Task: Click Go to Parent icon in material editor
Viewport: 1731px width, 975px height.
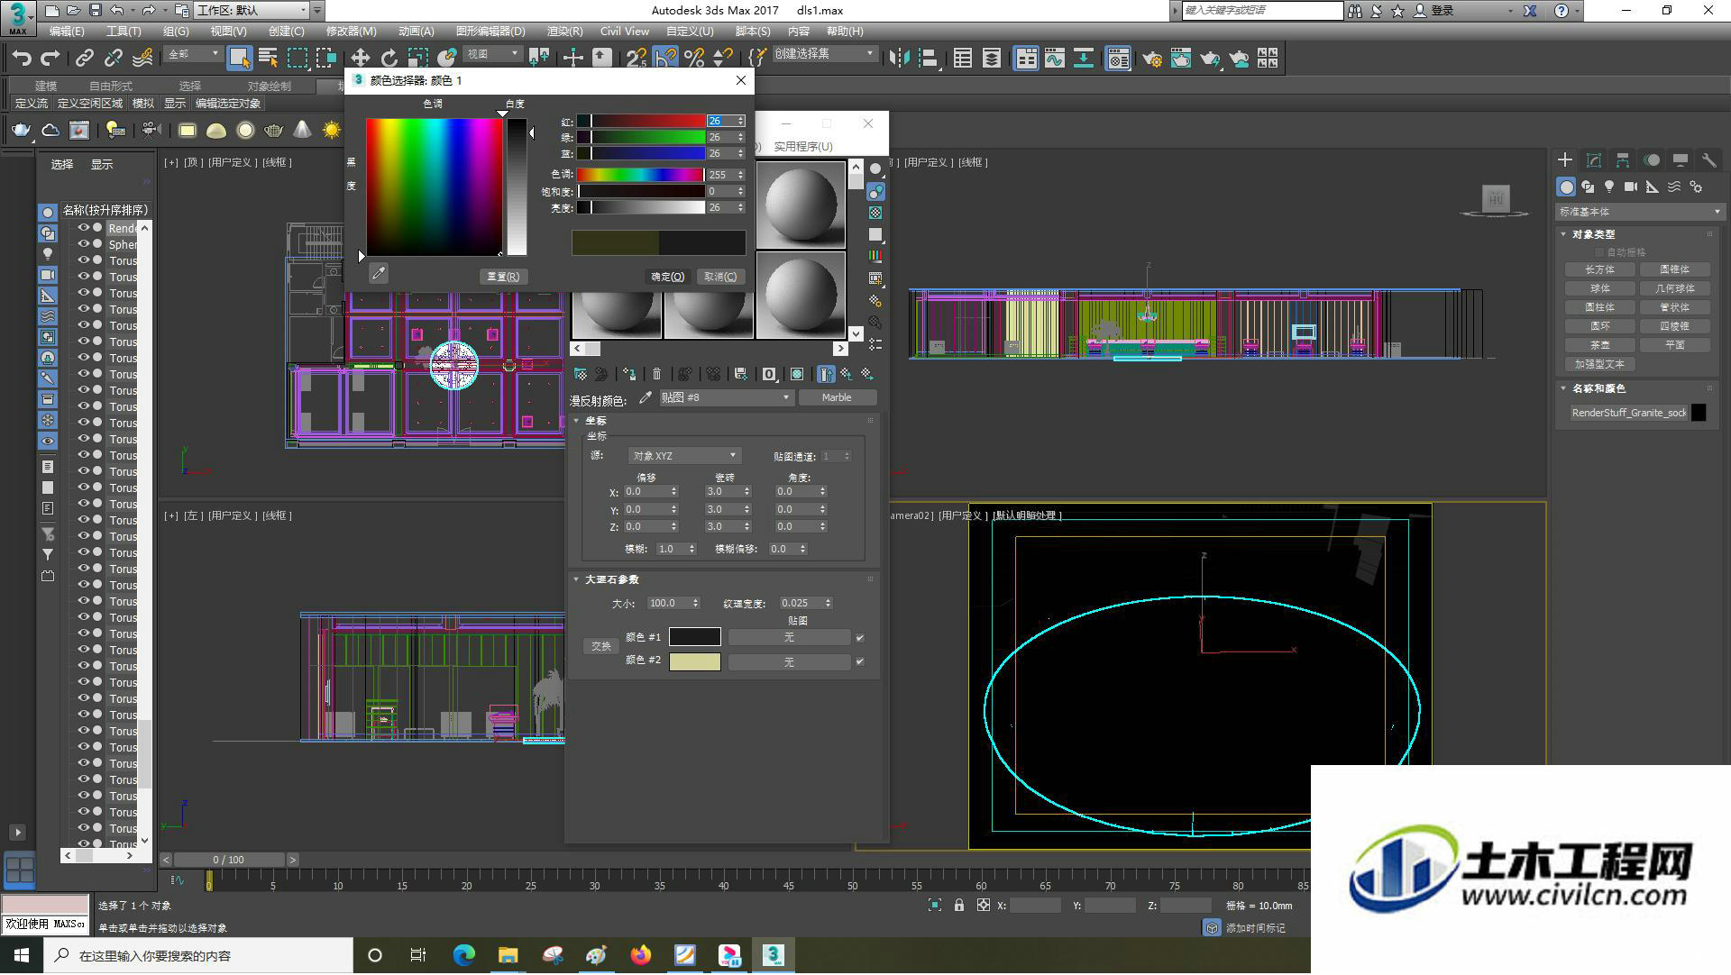Action: [847, 374]
